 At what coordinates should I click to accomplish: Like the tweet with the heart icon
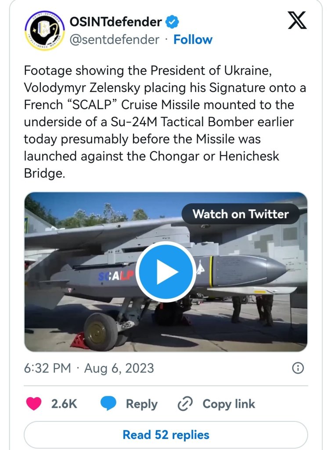click(x=34, y=404)
